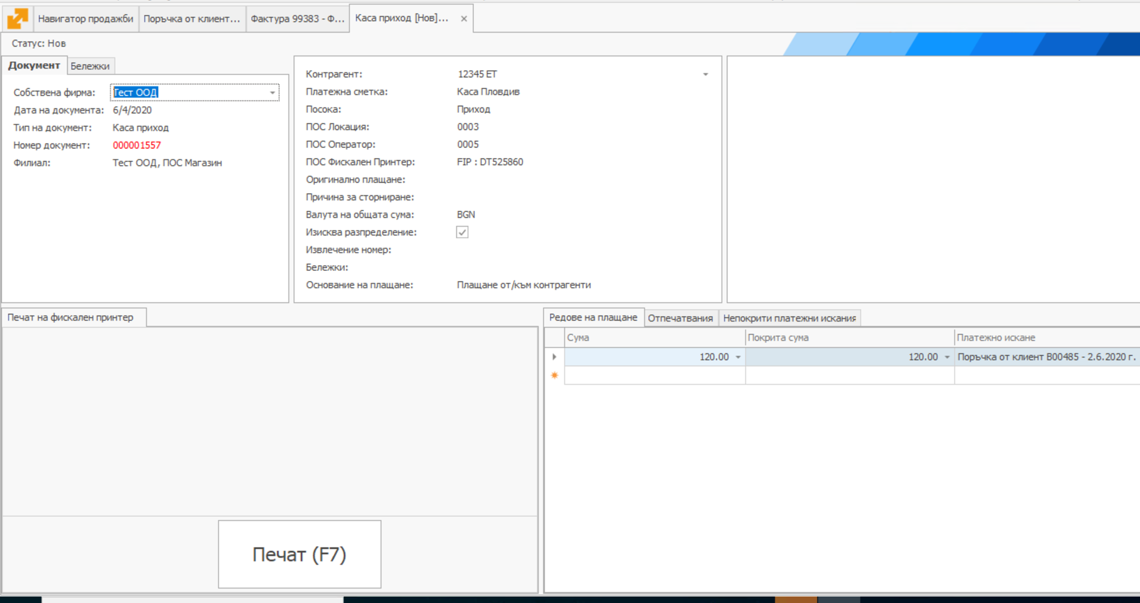Open the Собствена фирма dropdown arrow
Viewport: 1140px width, 603px height.
tap(273, 93)
